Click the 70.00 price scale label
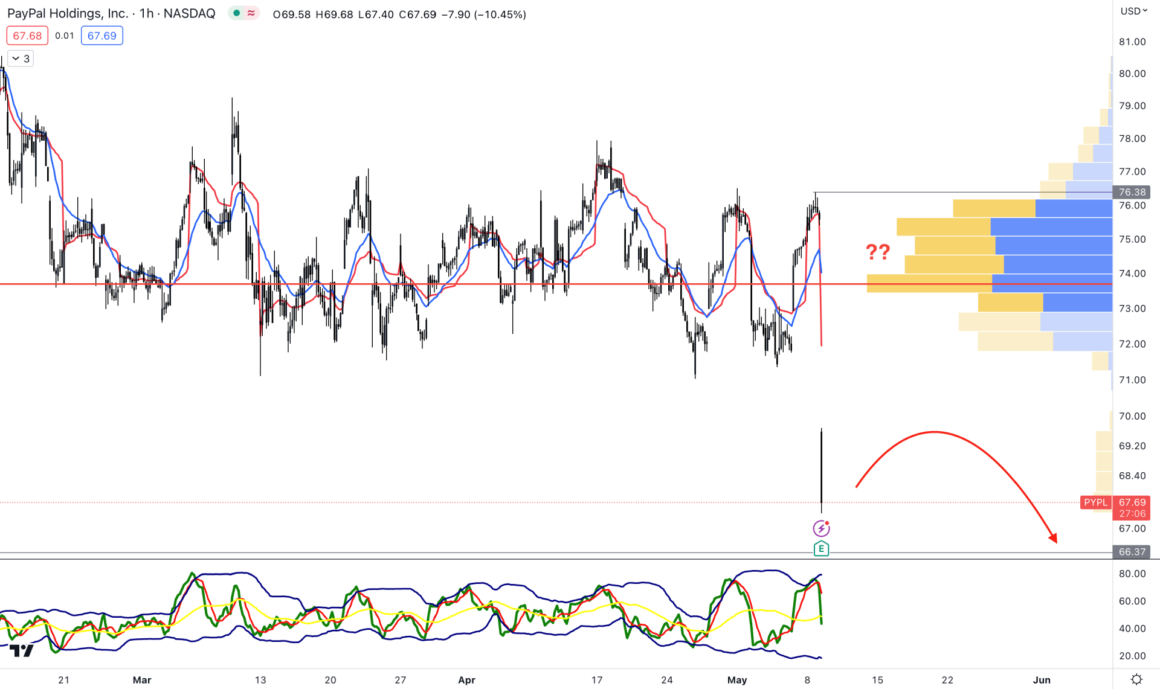1160x689 pixels. point(1132,416)
